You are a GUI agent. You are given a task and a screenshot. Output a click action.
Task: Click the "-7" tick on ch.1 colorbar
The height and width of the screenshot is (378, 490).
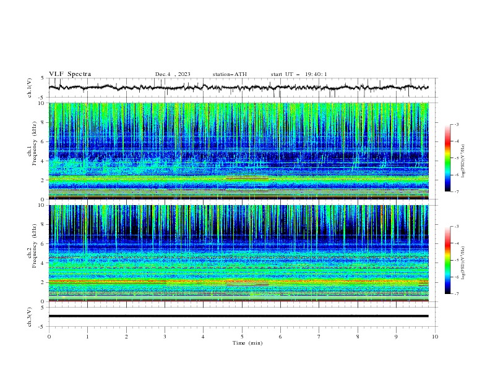click(x=456, y=191)
